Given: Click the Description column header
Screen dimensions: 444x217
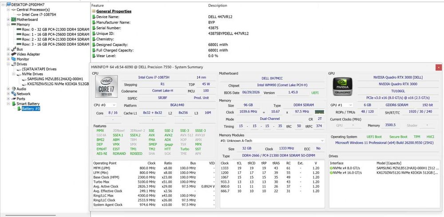Looking at the screenshot, I should tap(218, 5).
